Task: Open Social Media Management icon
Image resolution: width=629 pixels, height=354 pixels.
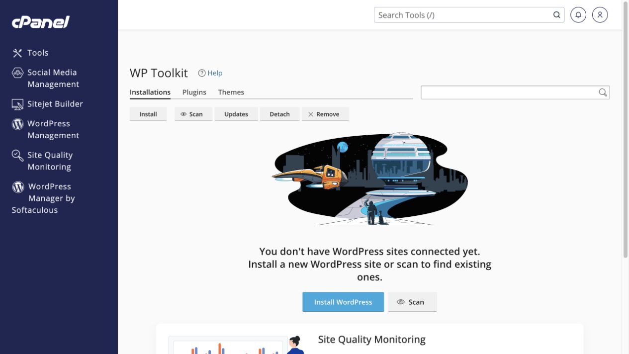Action: pos(17,73)
